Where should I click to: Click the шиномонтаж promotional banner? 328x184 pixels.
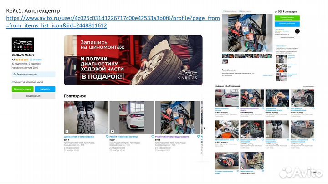(133, 60)
